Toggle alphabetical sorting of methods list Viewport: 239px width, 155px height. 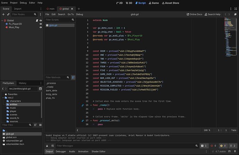click(73, 77)
